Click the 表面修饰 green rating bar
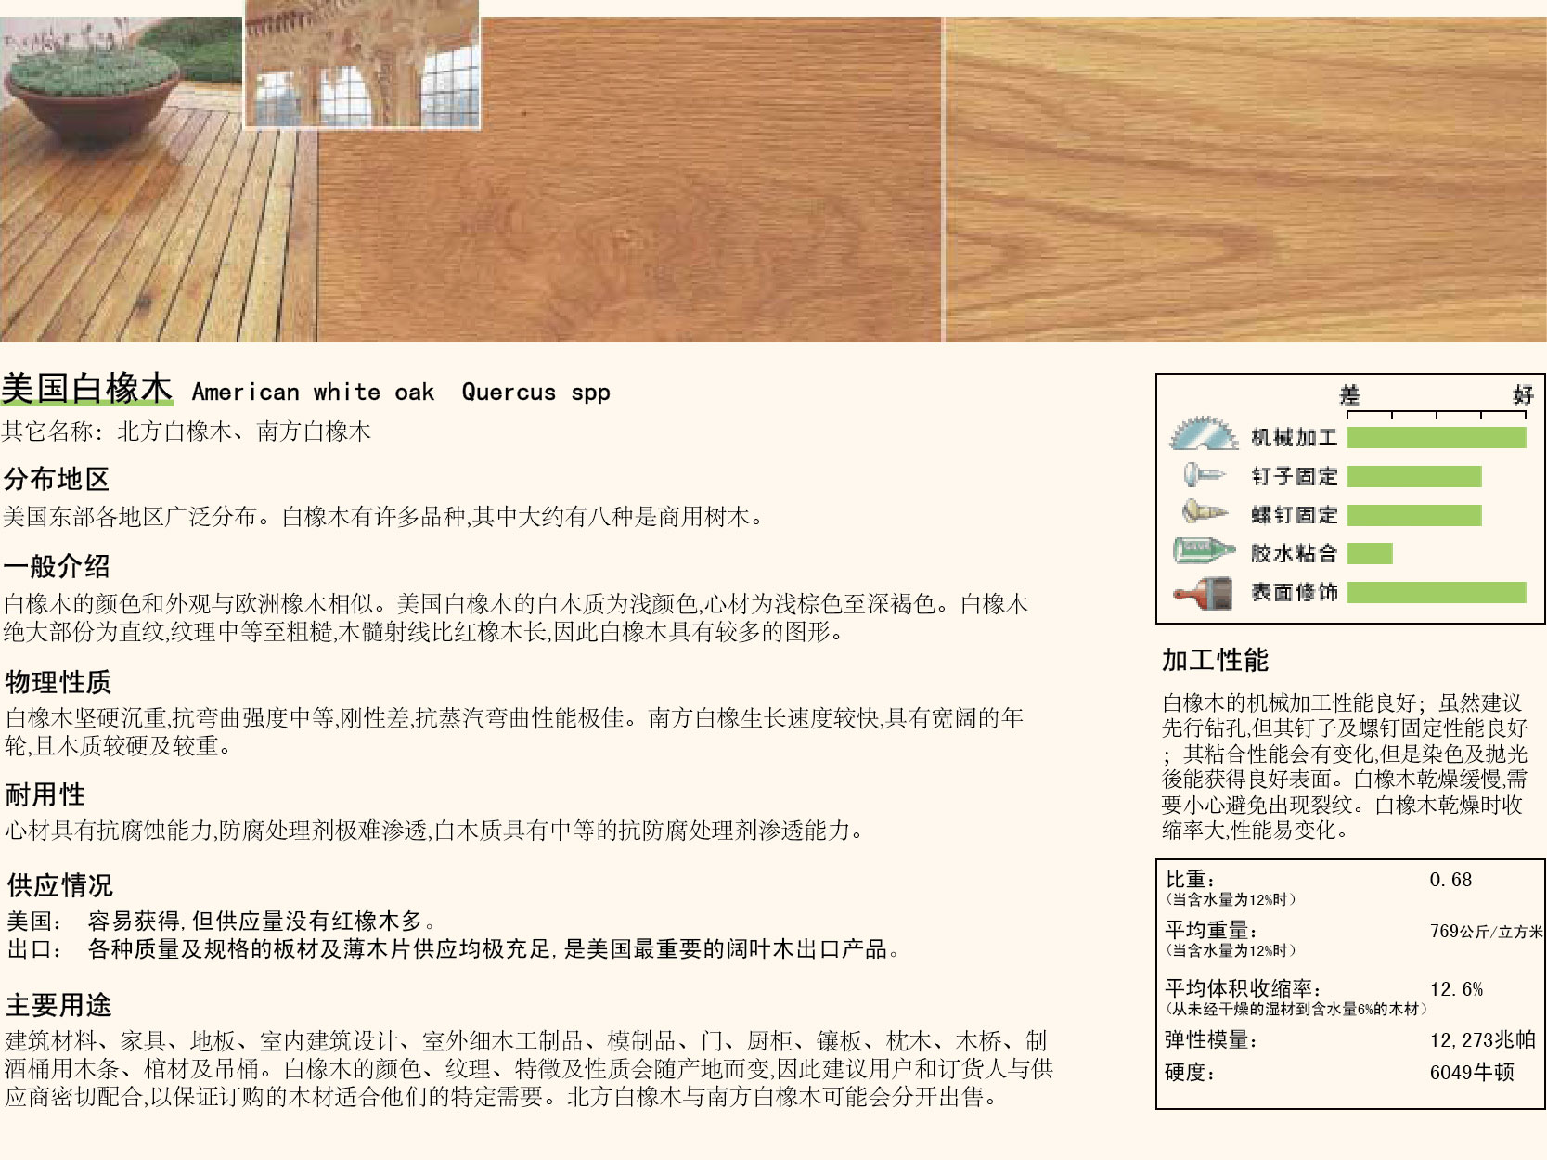 [1436, 592]
